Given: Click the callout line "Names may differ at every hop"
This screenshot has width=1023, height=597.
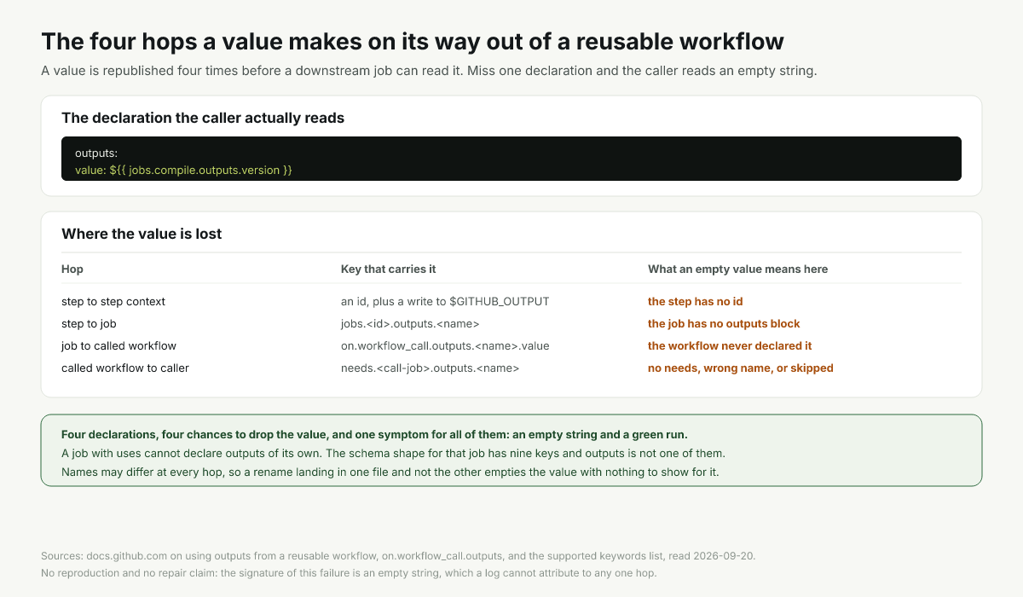Looking at the screenshot, I should click(390, 471).
